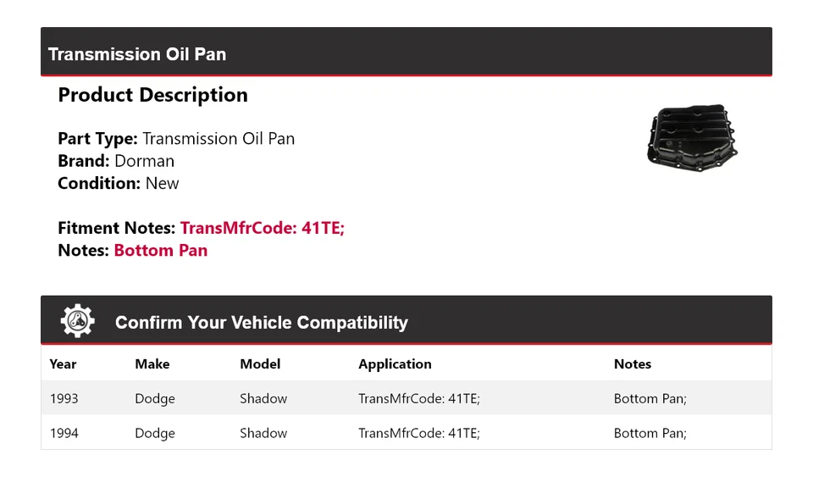
Task: Click the Application column header
Action: (x=395, y=364)
